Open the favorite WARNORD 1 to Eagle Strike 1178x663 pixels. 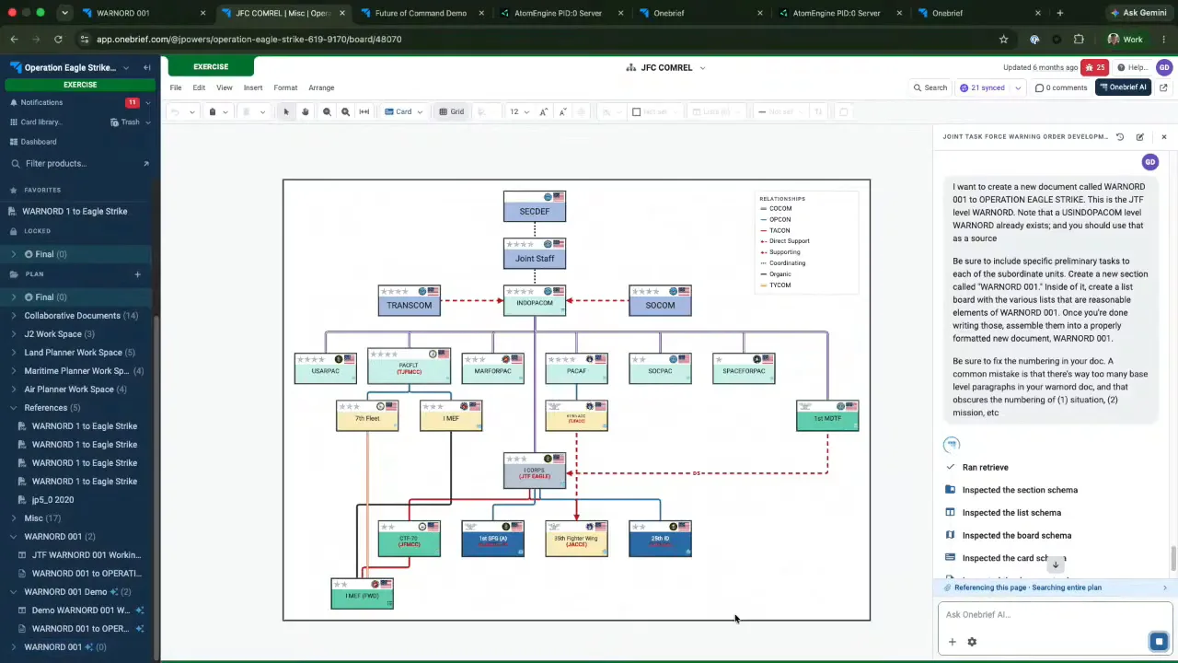point(75,211)
